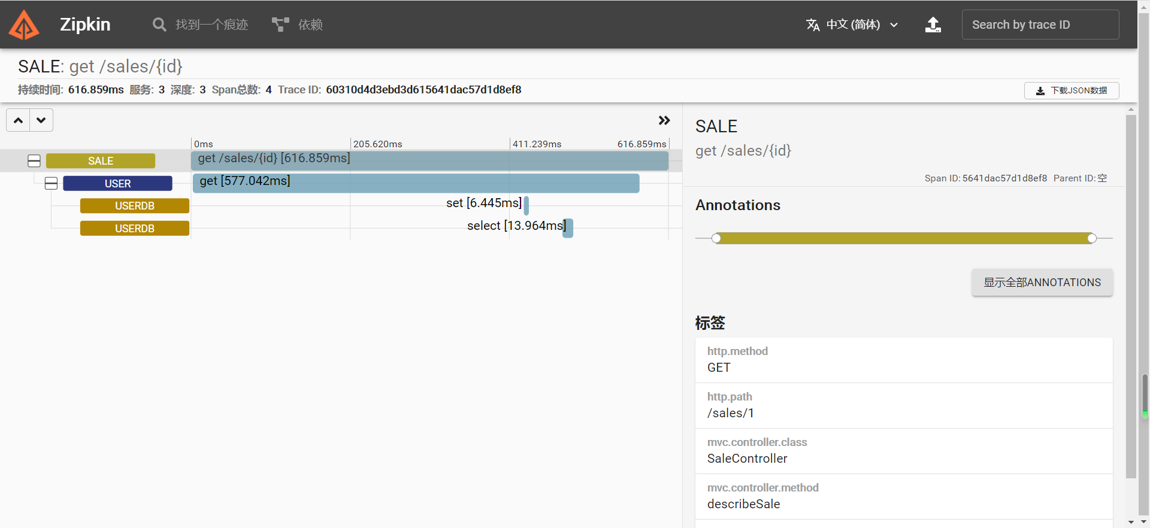Select next span with down arrow
This screenshot has height=528, width=1150.
click(x=41, y=120)
